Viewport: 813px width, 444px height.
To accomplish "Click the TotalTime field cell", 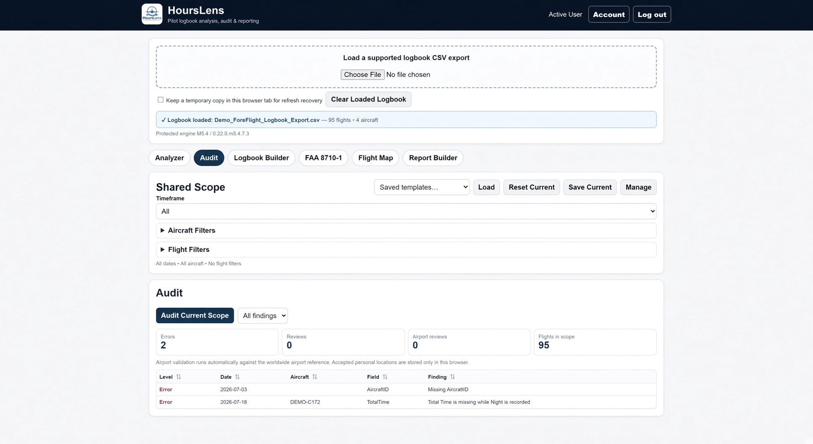I will [378, 402].
